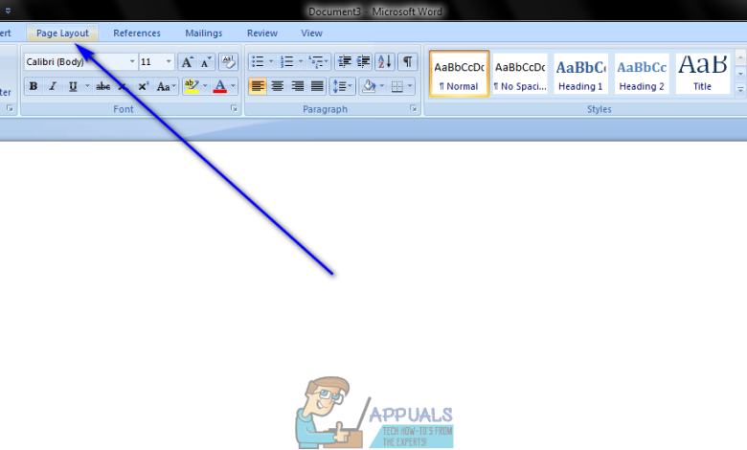Select the View tab
Image resolution: width=747 pixels, height=450 pixels.
point(311,33)
